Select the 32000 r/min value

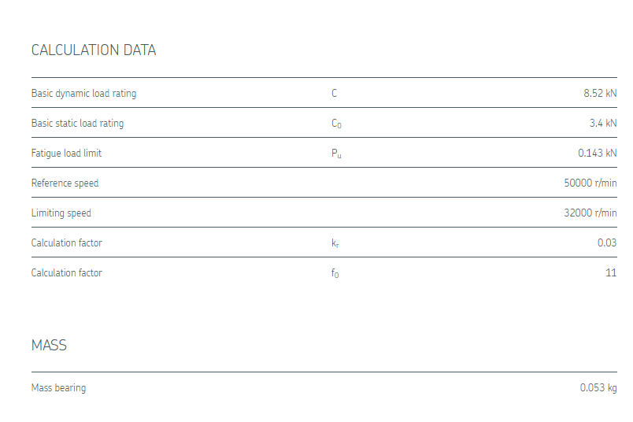(590, 213)
